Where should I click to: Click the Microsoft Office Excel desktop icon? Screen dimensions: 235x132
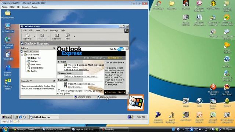coord(213,115)
